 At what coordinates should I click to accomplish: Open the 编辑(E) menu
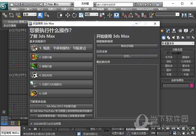15,9
